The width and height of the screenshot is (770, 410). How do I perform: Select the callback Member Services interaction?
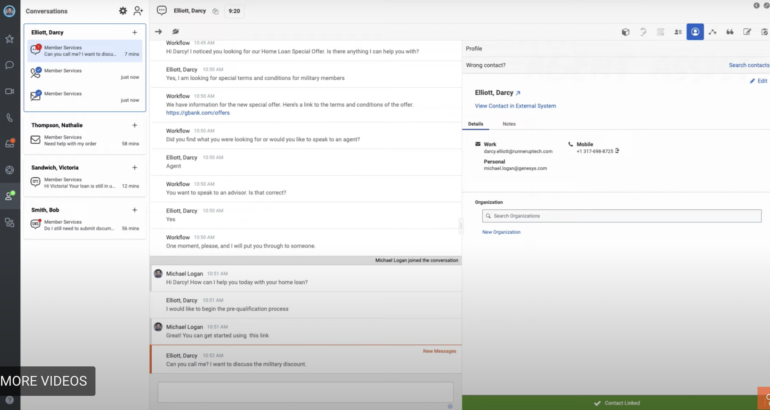85,74
